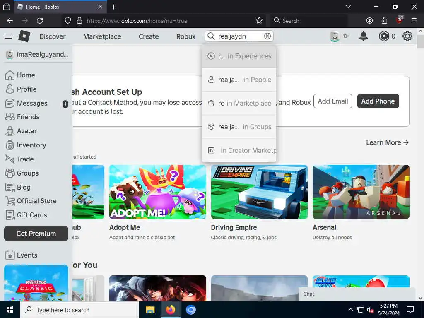Search realjaydn in Experiences
Screen dimensions: 424x318
[239, 56]
